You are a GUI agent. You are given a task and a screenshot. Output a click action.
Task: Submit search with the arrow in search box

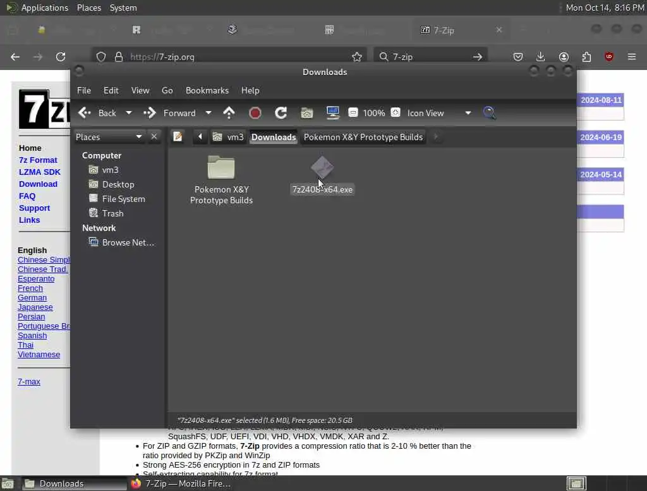tap(478, 57)
